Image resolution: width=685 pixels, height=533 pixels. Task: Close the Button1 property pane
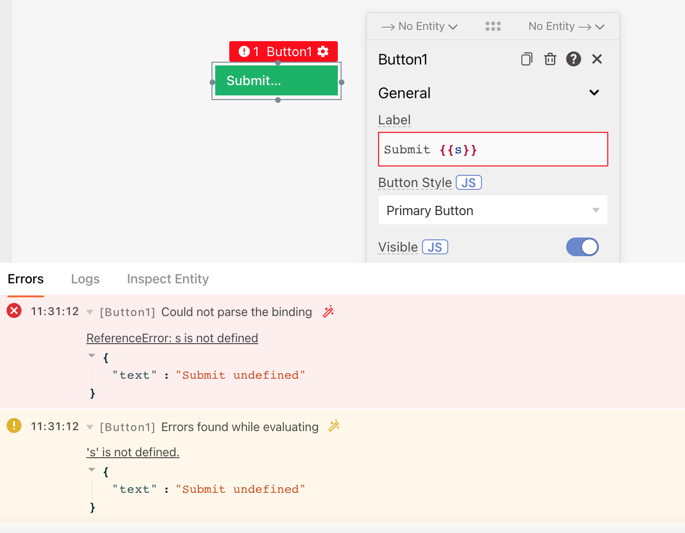(597, 59)
